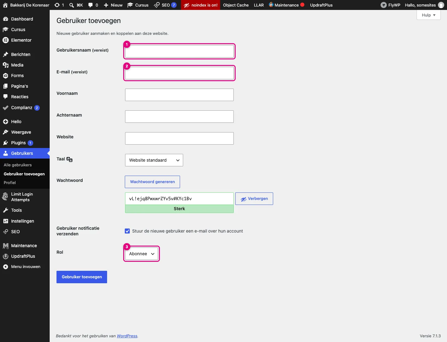Click the noindex is on! warning
Viewport: 447px width, 342px height.
click(x=201, y=5)
